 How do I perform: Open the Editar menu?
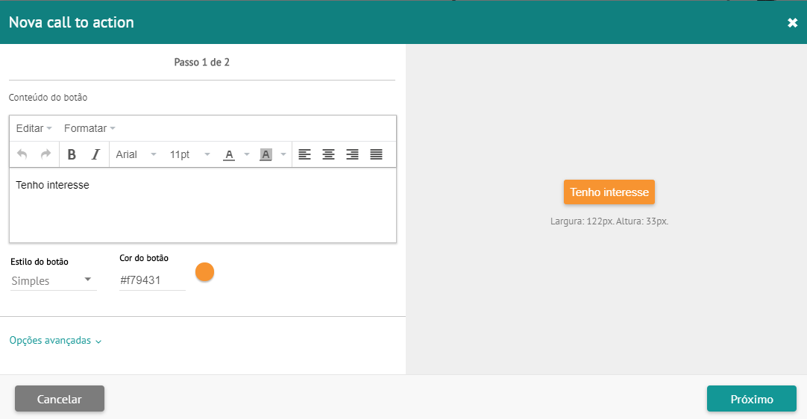34,128
